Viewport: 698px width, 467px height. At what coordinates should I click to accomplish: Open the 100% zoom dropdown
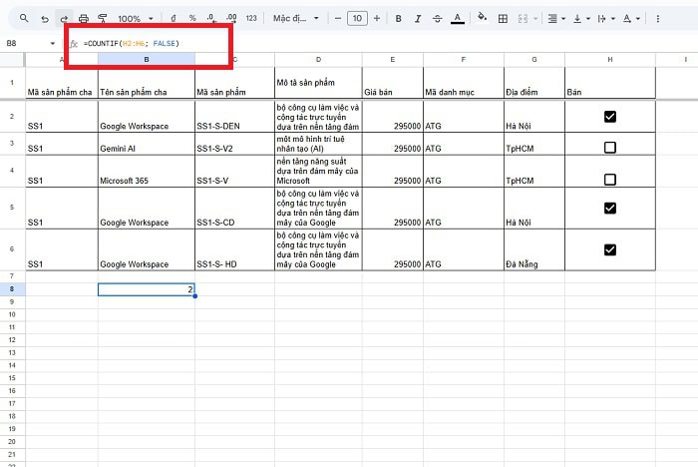[x=135, y=18]
